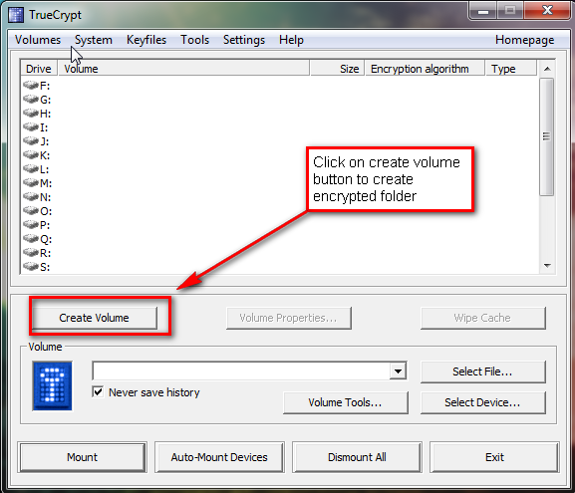
Task: Toggle the Never save history checkbox
Action: tap(98, 391)
